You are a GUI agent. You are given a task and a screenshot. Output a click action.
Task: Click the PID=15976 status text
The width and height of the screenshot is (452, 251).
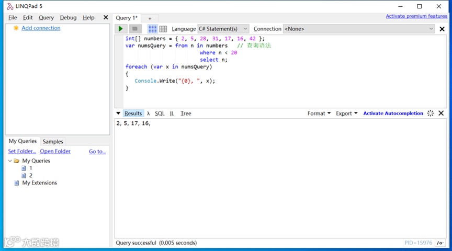coord(419,243)
